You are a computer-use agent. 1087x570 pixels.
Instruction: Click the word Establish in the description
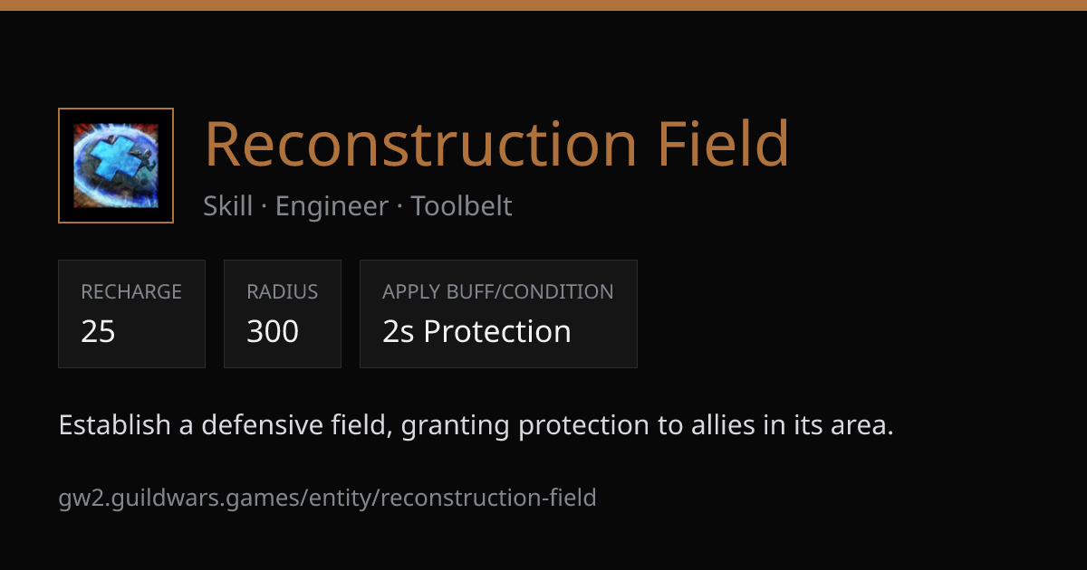tap(114, 424)
